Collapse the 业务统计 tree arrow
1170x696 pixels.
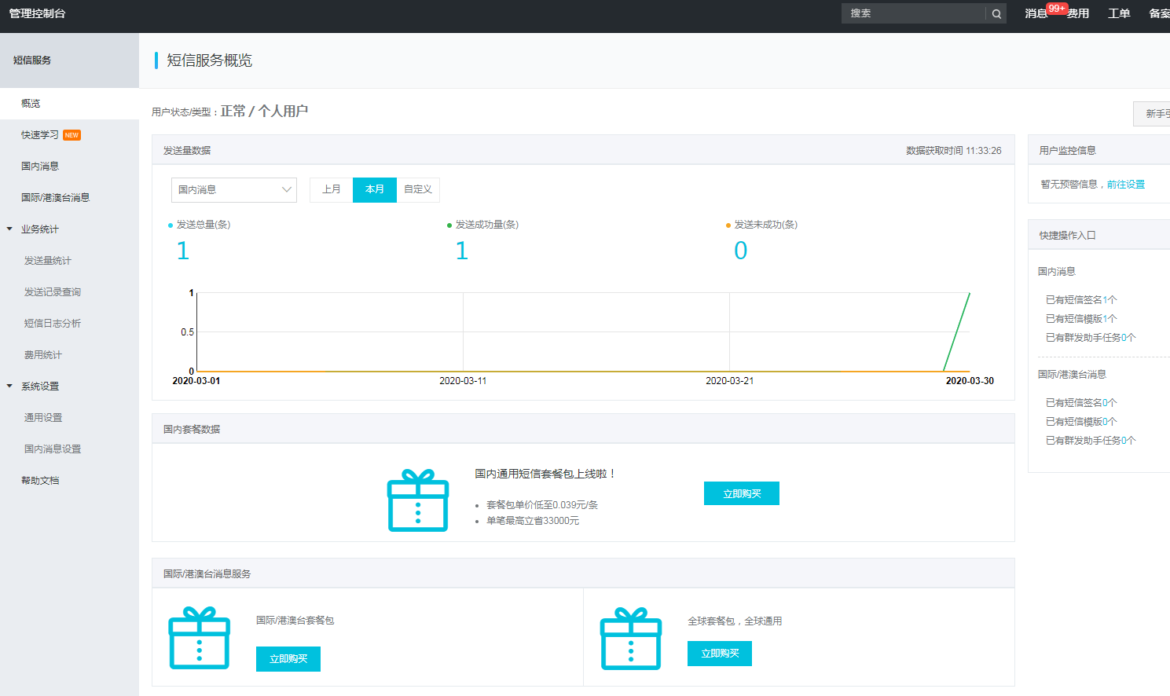point(9,229)
